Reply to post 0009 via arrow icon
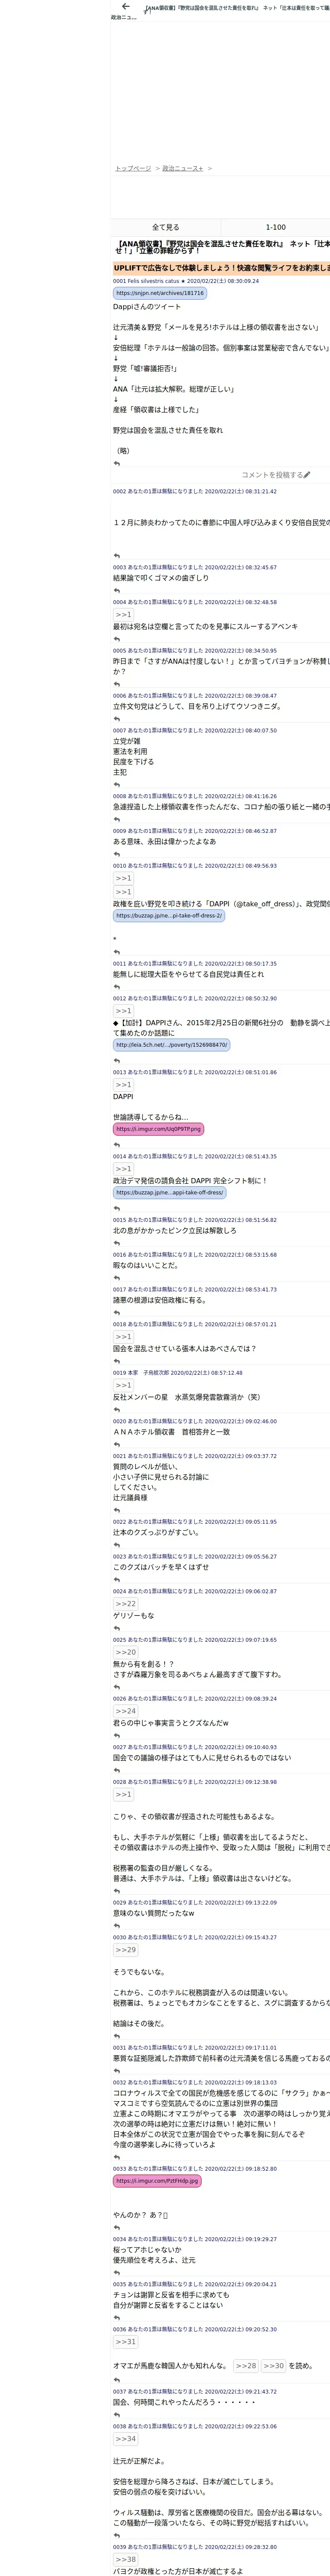Viewport: 330px width, 2576px height. coord(117,853)
